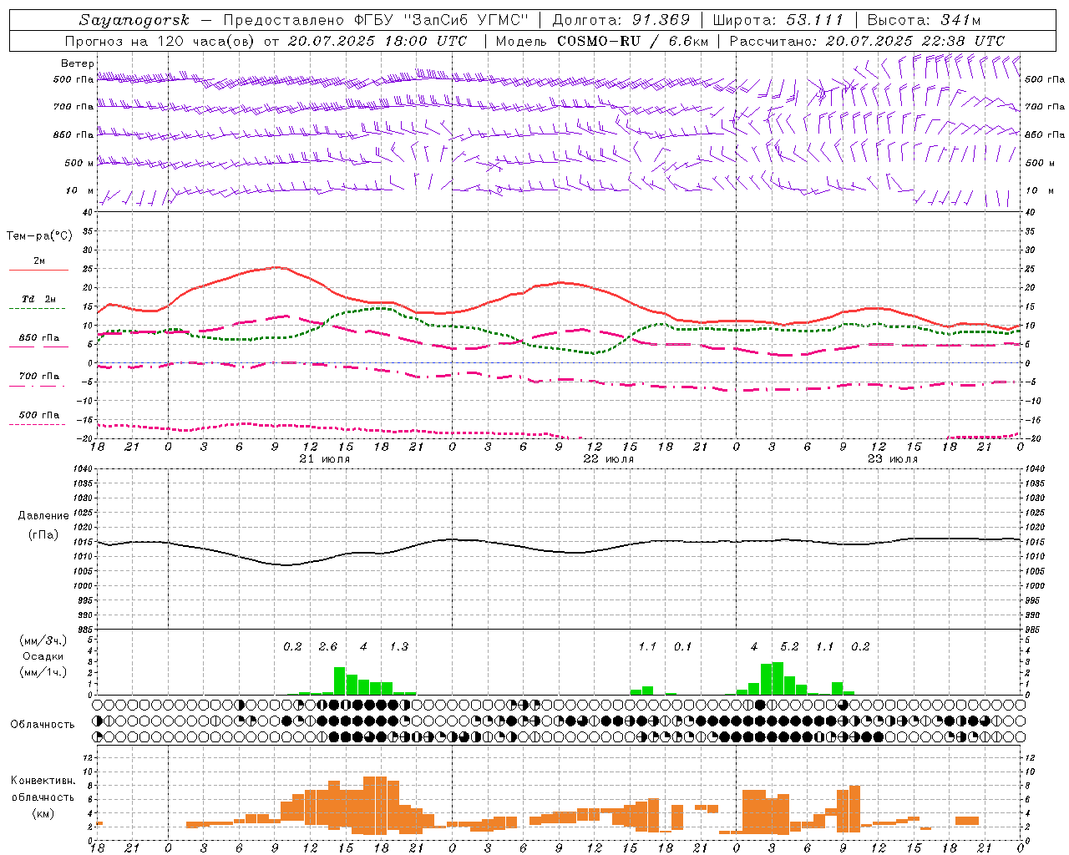Click the Долгота: 91.369 field
This screenshot has height=855, width=1069.
(x=621, y=20)
